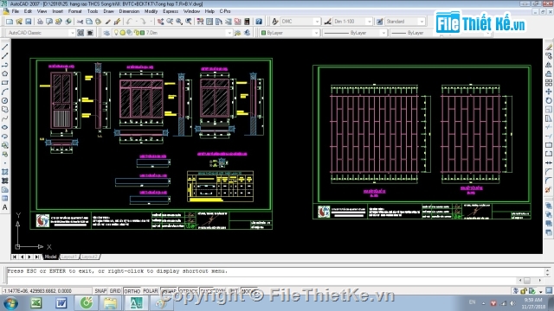
Task: Open the Layer Properties Manager icon
Action: click(106, 33)
